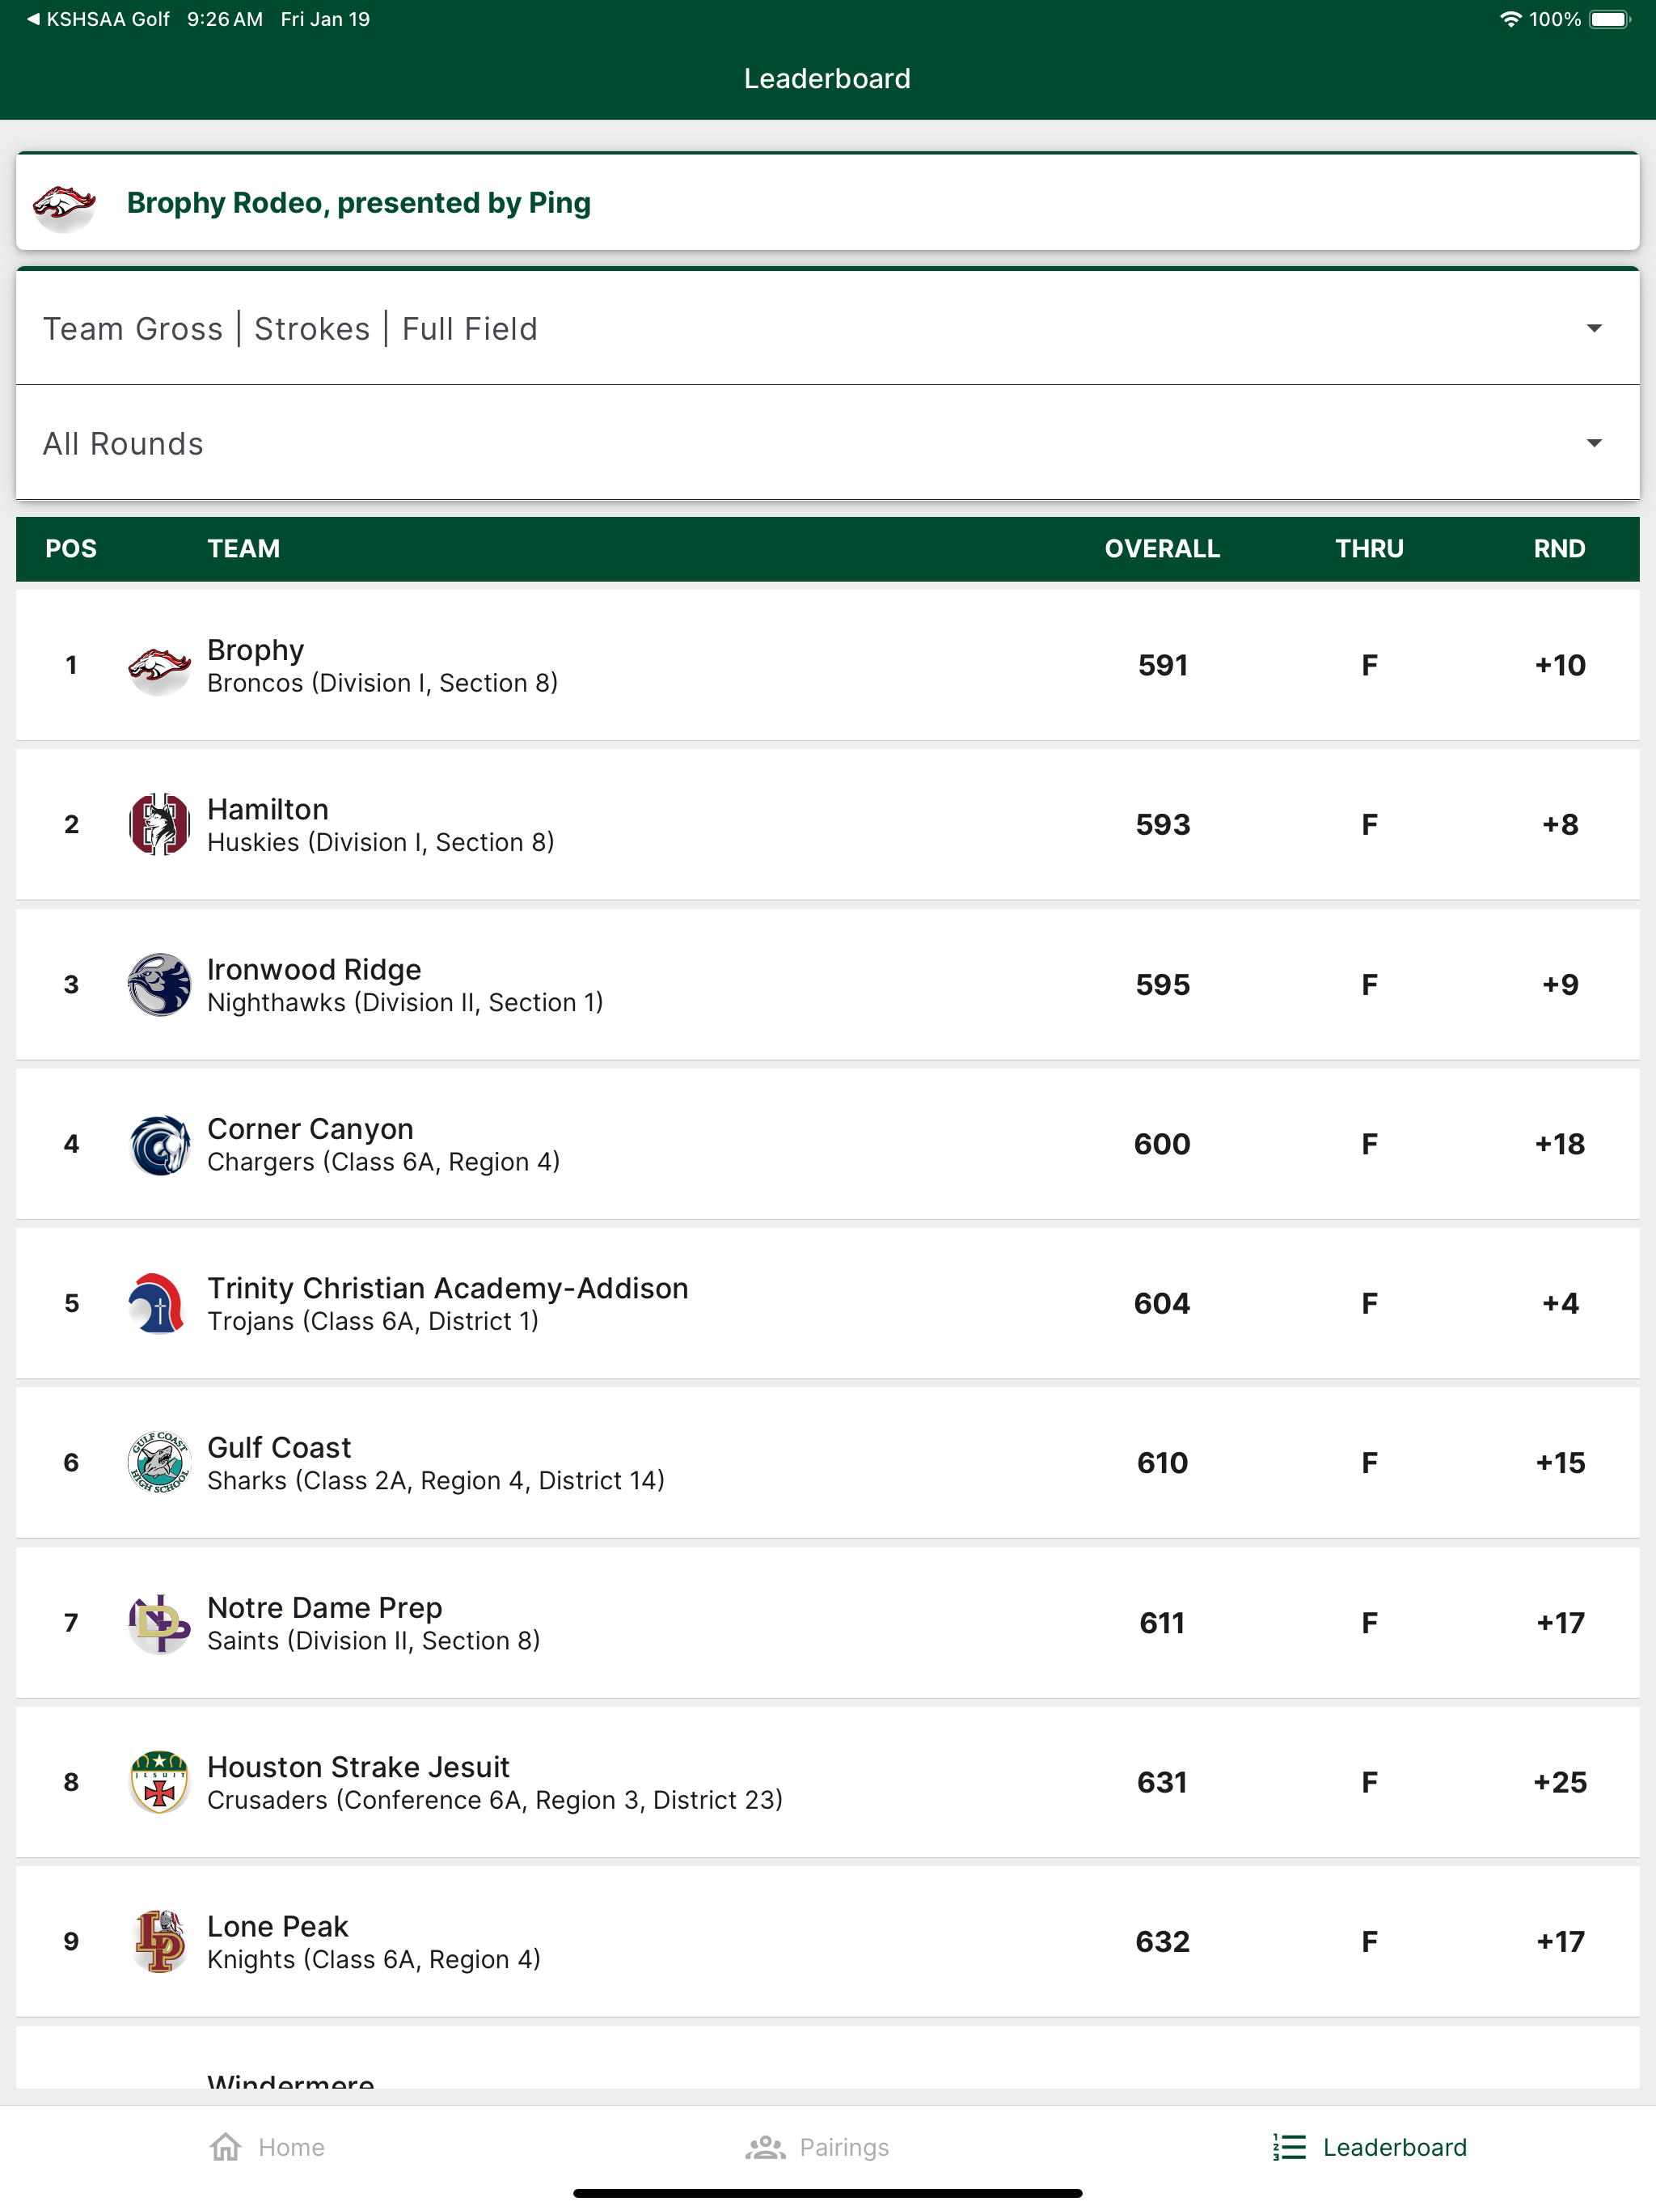Tap the Notre Dame Prep logo
1656x2210 pixels.
pyautogui.click(x=158, y=1623)
